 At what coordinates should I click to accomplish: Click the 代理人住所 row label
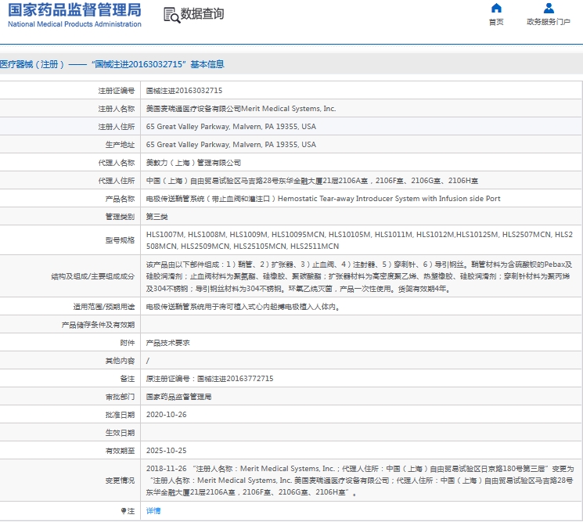pos(117,181)
